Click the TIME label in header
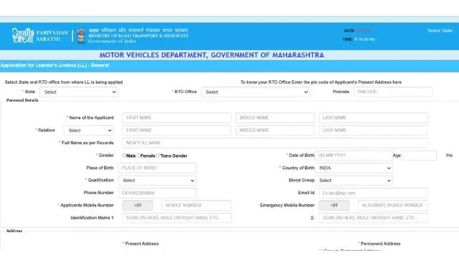 tap(347, 39)
